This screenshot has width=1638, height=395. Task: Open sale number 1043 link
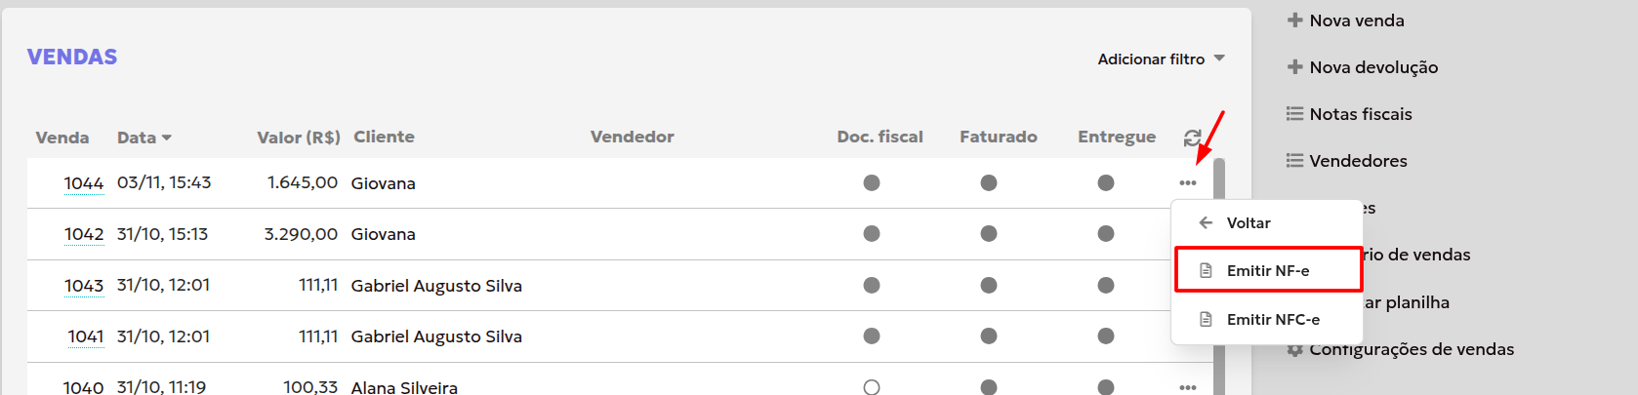84,286
